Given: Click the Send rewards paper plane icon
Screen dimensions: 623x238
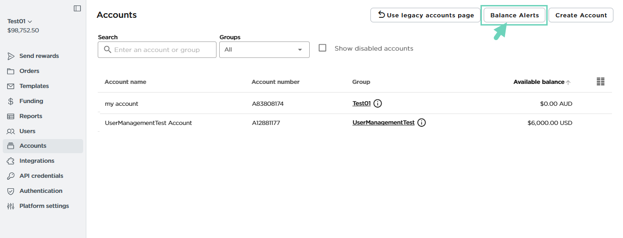Looking at the screenshot, I should (x=11, y=56).
